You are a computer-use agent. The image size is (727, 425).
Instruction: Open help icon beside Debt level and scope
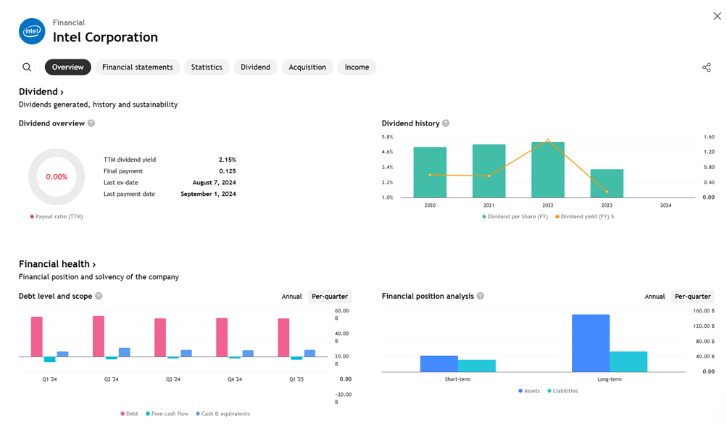pos(99,296)
